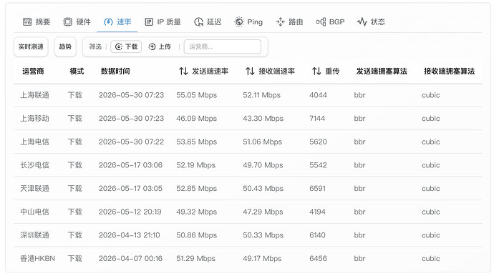Click the 模式 column header
494x276 pixels.
[77, 71]
